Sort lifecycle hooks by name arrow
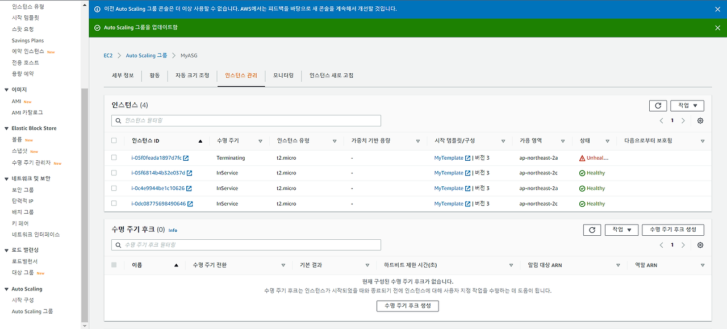This screenshot has height=329, width=727. (x=176, y=265)
